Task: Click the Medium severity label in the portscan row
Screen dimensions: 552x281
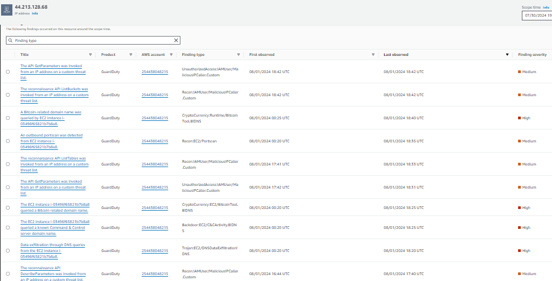Action: point(529,141)
